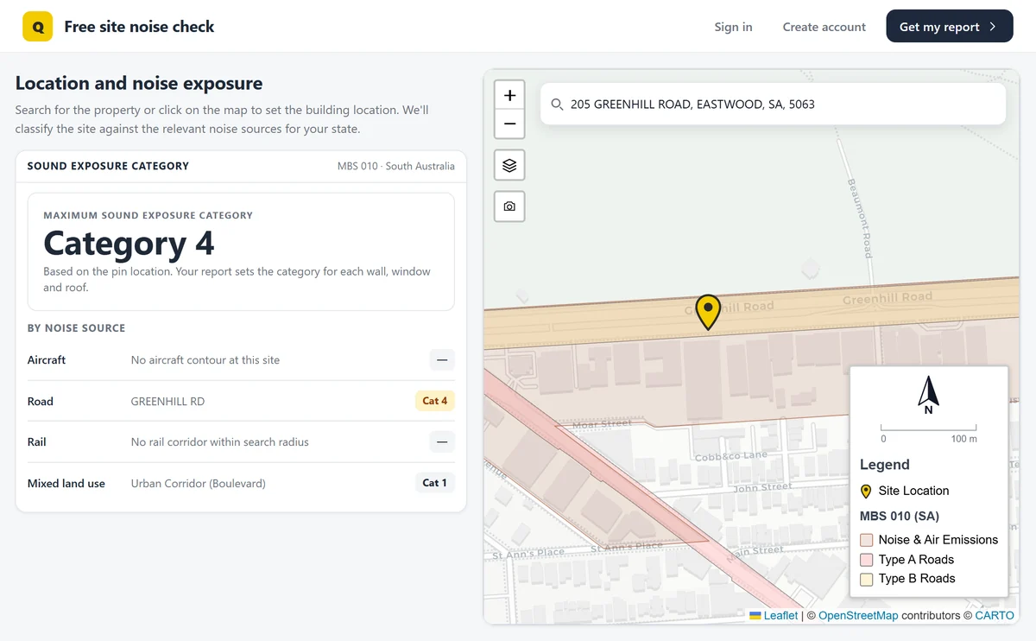Viewport: 1036px width, 641px height.
Task: Open the OpenStreetMap attribution link
Action: [x=858, y=615]
